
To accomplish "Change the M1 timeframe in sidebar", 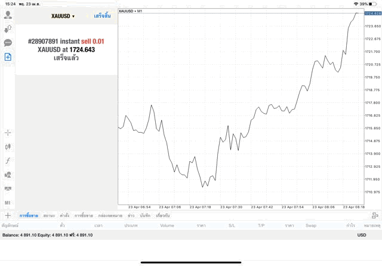I will (x=8, y=202).
